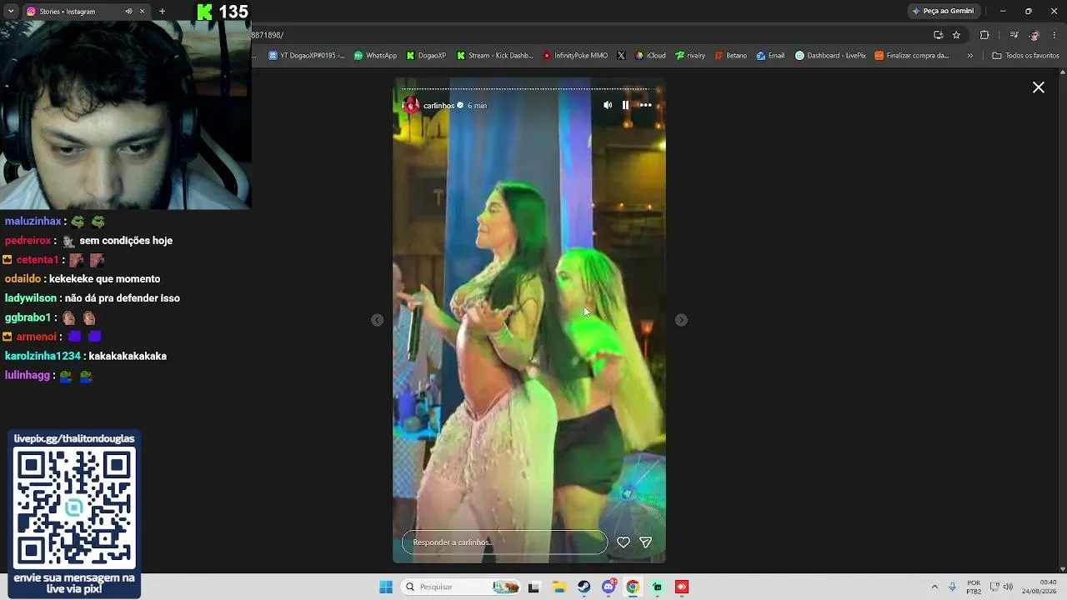Image resolution: width=1067 pixels, height=600 pixels.
Task: Click the 'não dá pra defender isso' message
Action: [123, 298]
